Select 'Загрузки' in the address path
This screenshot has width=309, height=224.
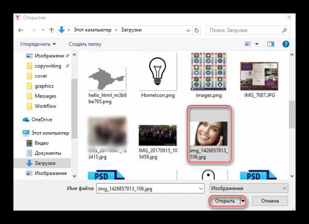tap(131, 30)
